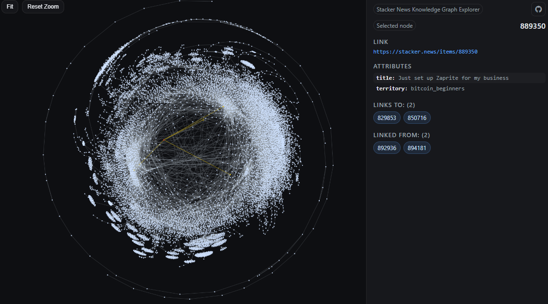The image size is (548, 304).
Task: Click the selected node ID 889350
Action: pyautogui.click(x=532, y=26)
